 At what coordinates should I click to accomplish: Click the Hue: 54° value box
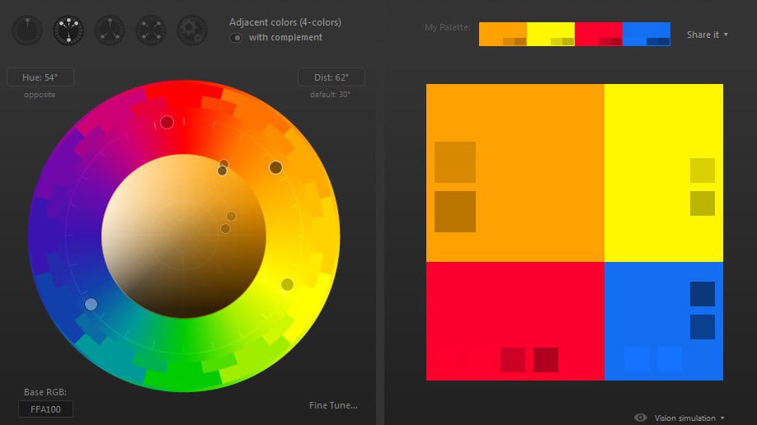40,77
